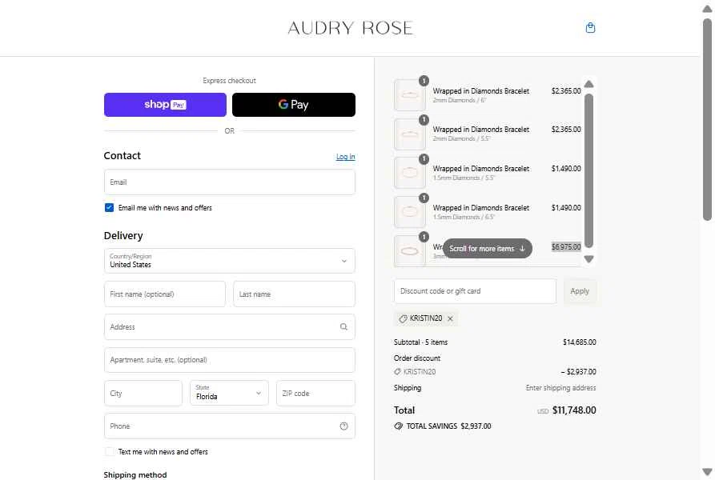The image size is (715, 480).
Task: Click the Audry Rose logo
Action: (x=350, y=28)
